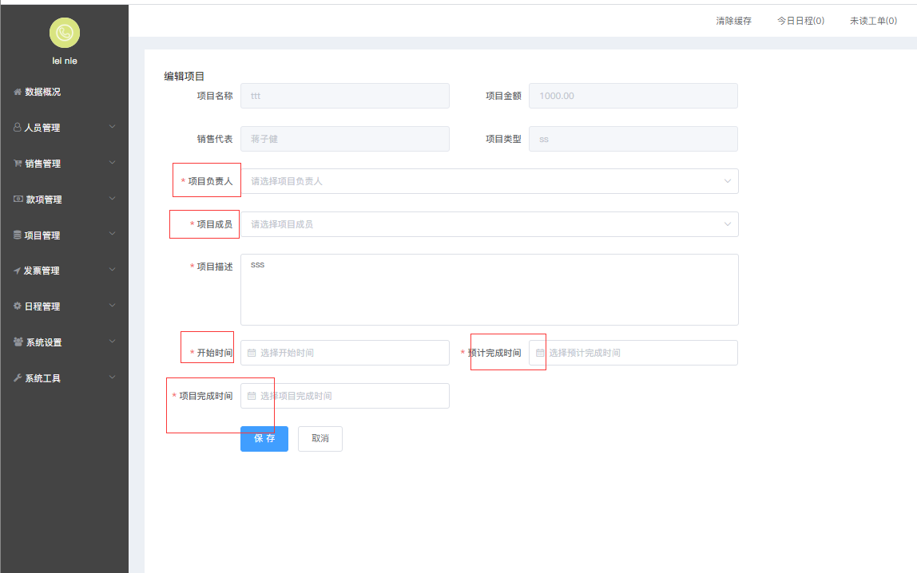Expand the 款项管理 sidebar chevron
Viewport: 917px width, 573px height.
pyautogui.click(x=113, y=199)
